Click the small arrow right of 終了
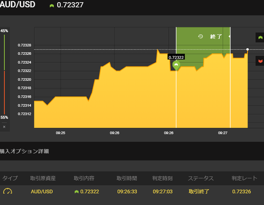This screenshot has height=205, width=264. (x=229, y=36)
